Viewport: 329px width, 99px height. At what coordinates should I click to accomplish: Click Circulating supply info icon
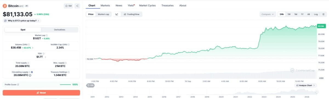(x=30, y=72)
